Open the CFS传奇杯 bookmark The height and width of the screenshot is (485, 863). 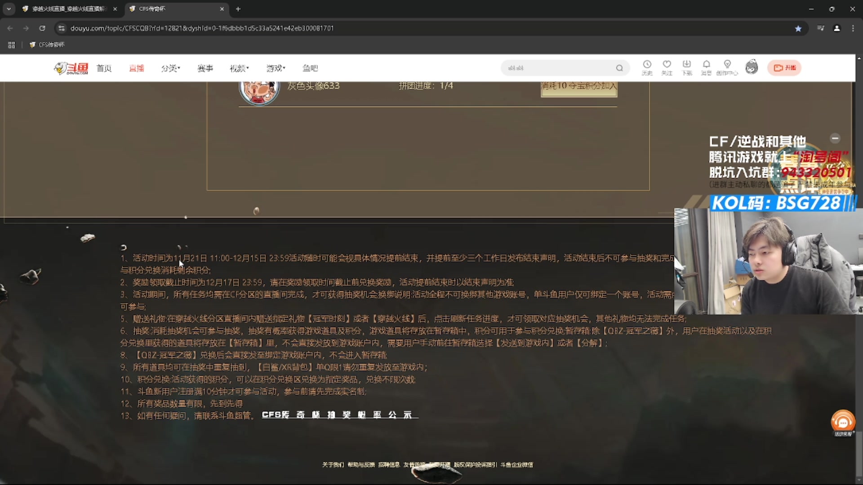point(47,45)
